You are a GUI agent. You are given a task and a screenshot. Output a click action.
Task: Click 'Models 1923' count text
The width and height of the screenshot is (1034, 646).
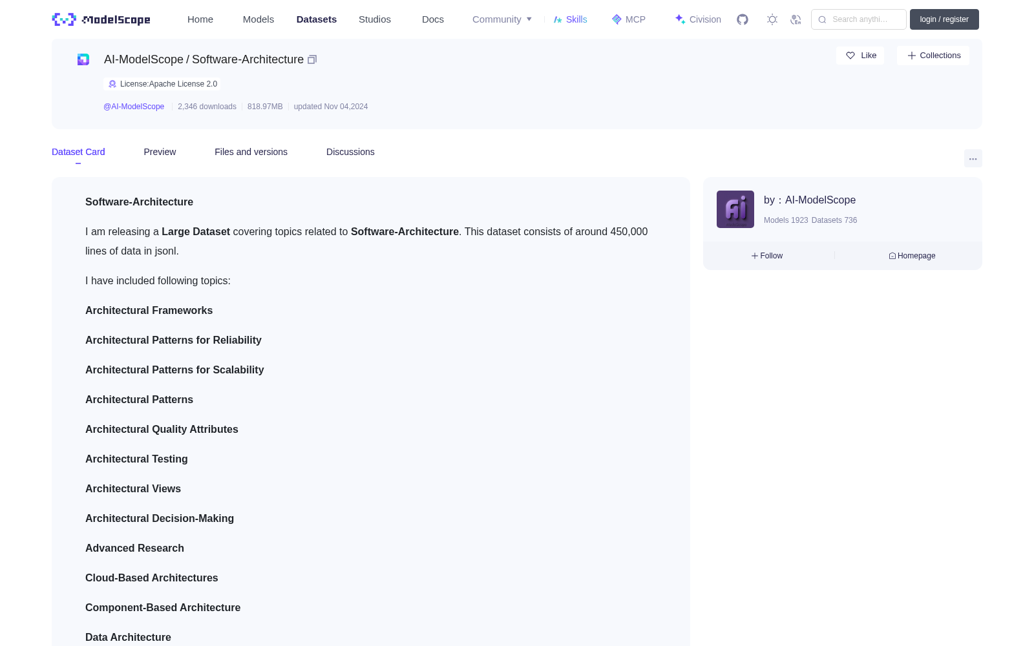point(786,220)
